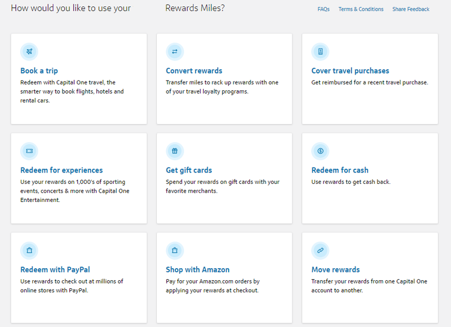
Task: Select Shop with Amazon
Action: [197, 269]
